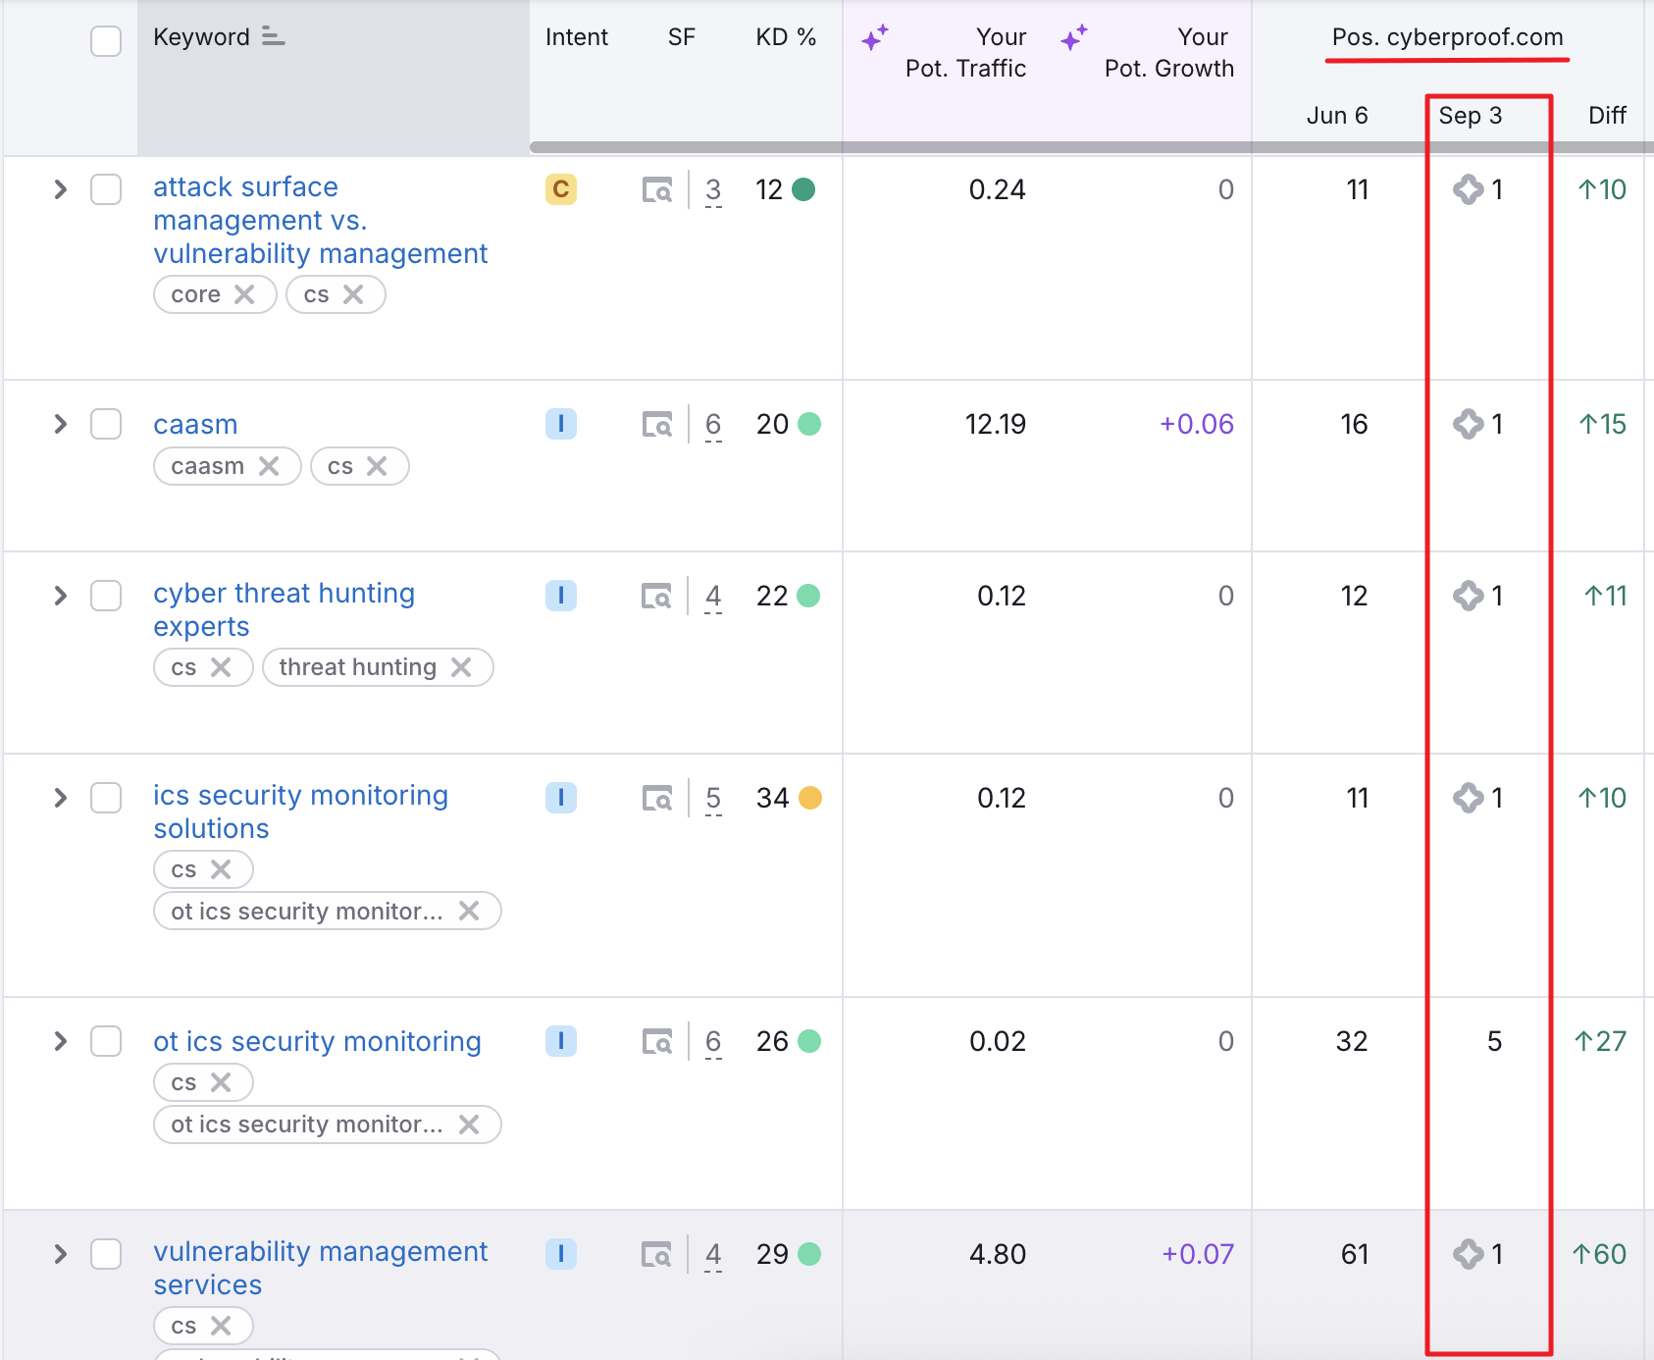The image size is (1654, 1360).
Task: Click the Sep 3 position icon for caasm
Action: tap(1468, 424)
